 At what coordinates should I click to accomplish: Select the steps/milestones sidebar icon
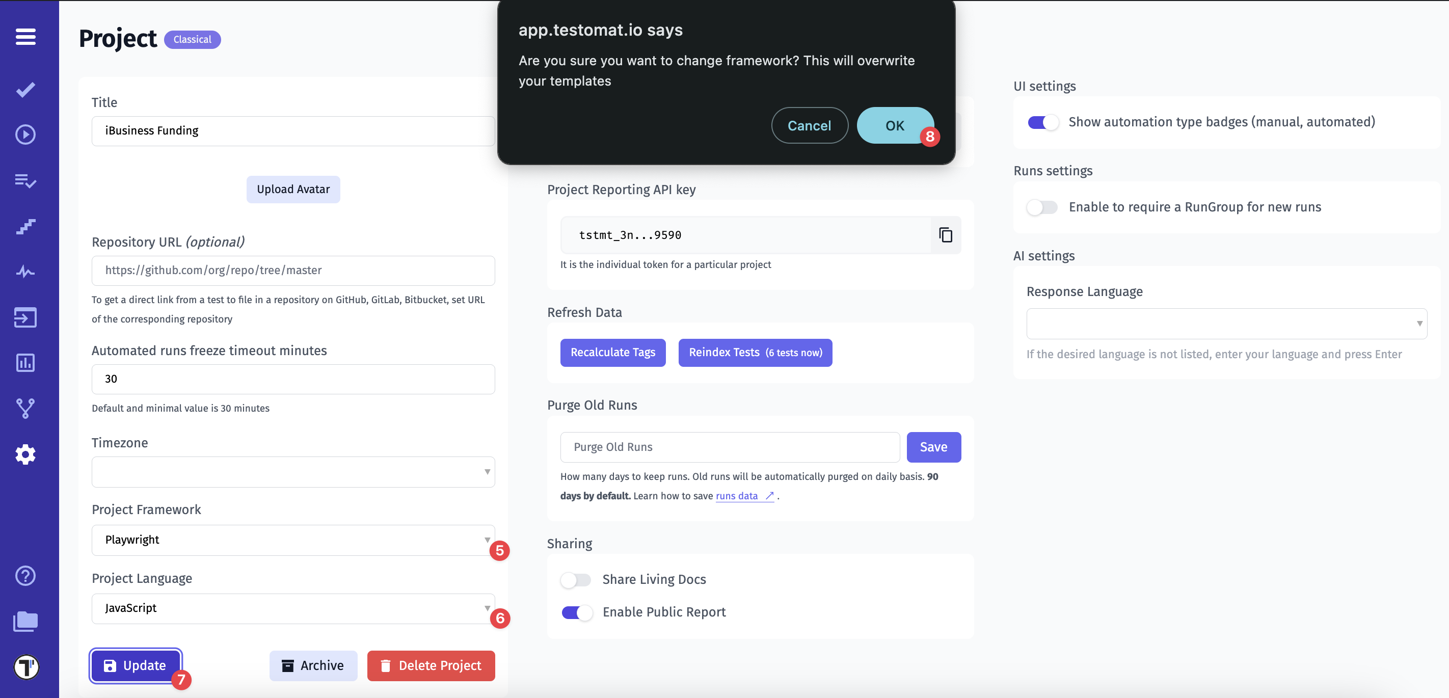click(25, 226)
